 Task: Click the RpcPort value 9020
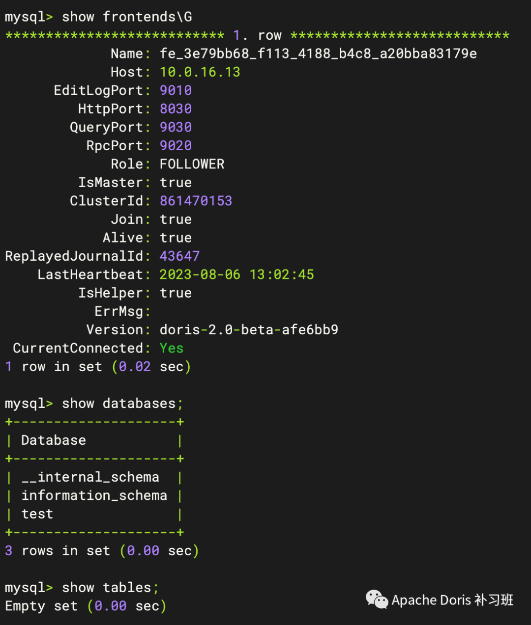click(176, 146)
